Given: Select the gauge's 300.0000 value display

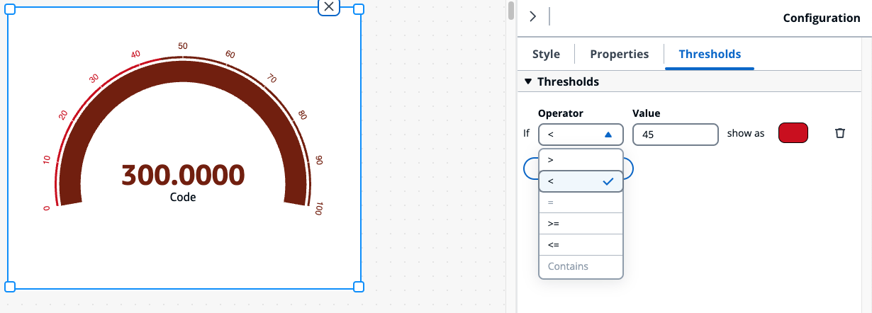Looking at the screenshot, I should 183,174.
